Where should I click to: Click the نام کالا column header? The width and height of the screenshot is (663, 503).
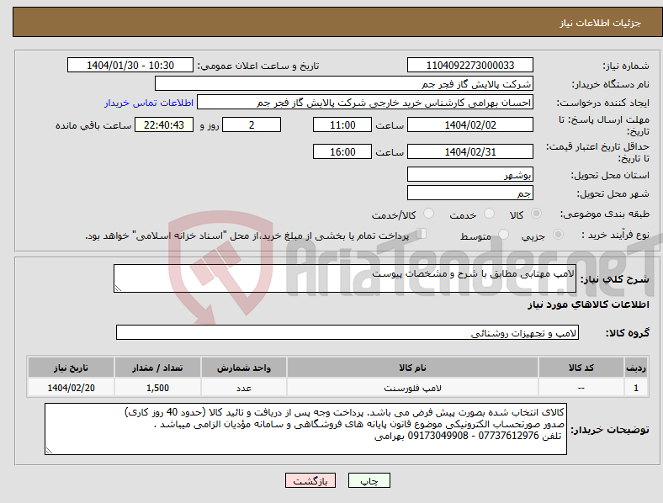pos(412,368)
